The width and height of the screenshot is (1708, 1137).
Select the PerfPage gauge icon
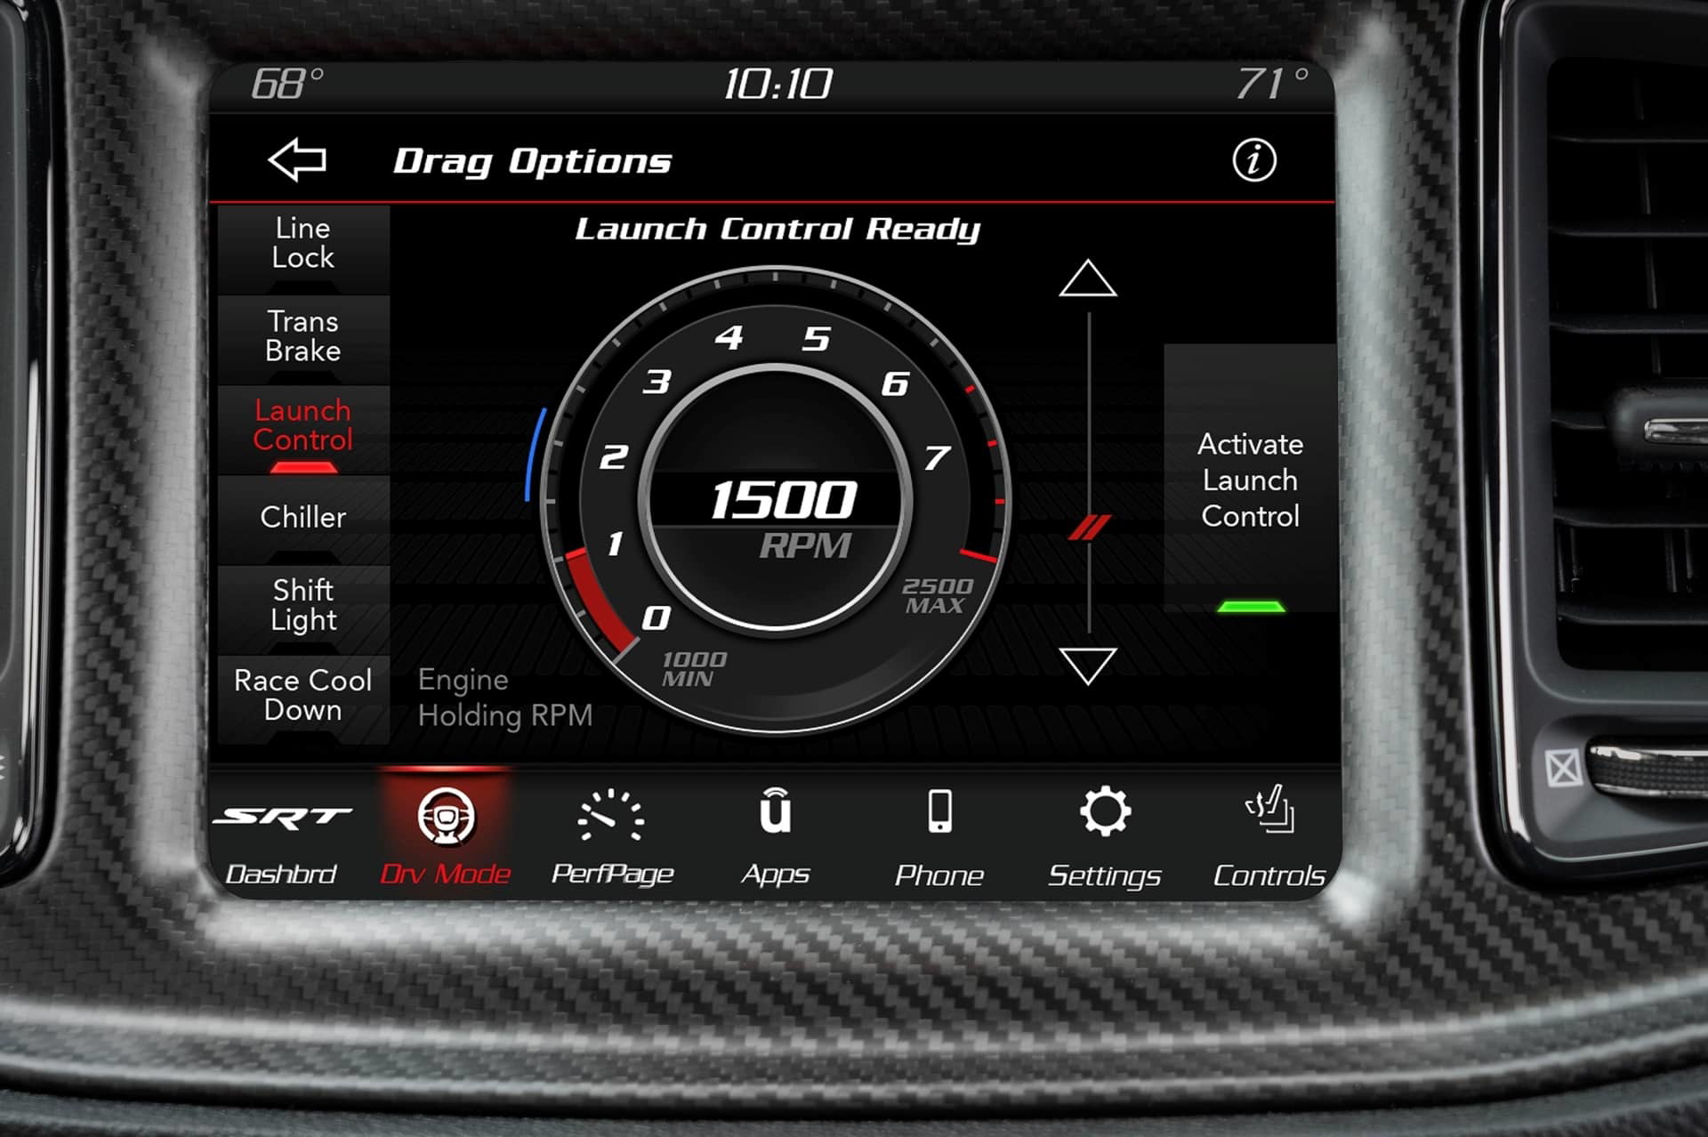[612, 836]
